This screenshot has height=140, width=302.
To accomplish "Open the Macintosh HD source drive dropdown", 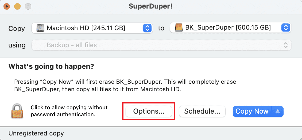I will [x=92, y=28].
